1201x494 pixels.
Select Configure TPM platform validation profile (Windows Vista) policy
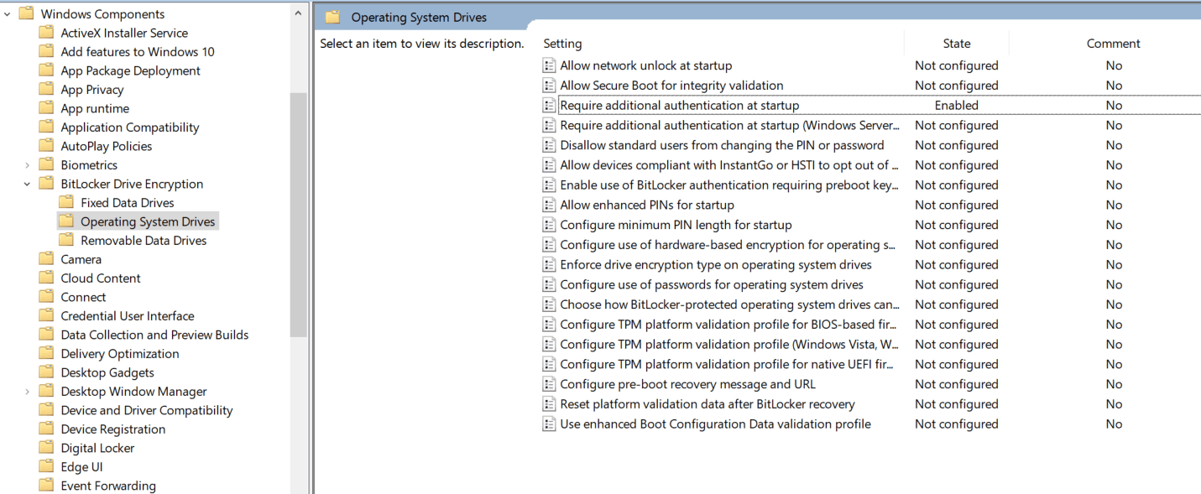pyautogui.click(x=729, y=345)
